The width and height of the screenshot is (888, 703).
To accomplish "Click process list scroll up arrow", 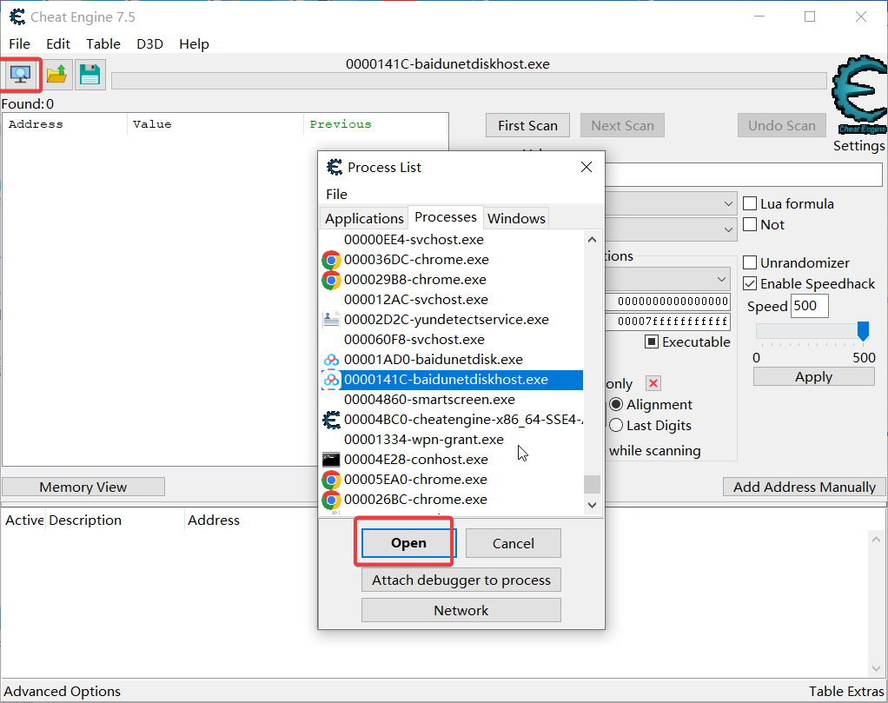I will [592, 240].
